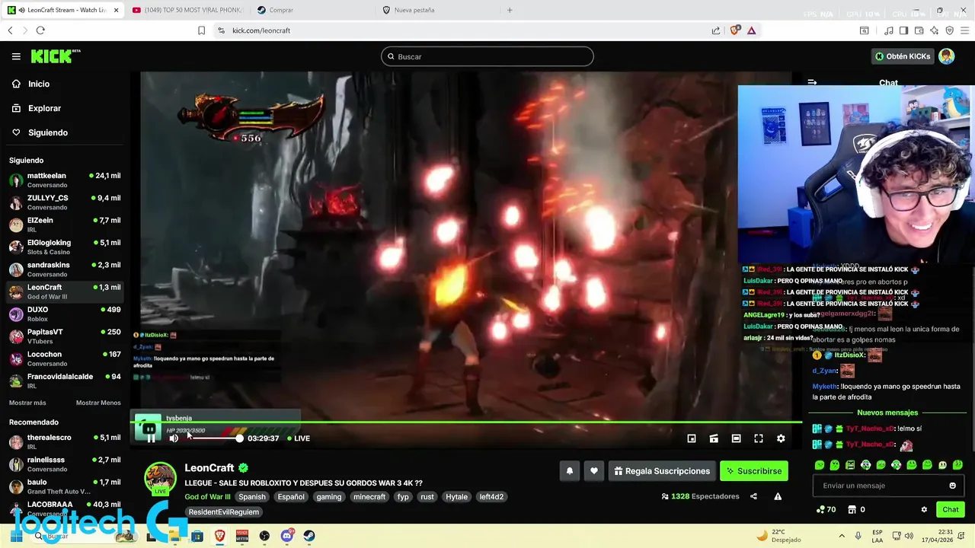Click the gaming tag
This screenshot has height=548, width=975.
click(329, 497)
